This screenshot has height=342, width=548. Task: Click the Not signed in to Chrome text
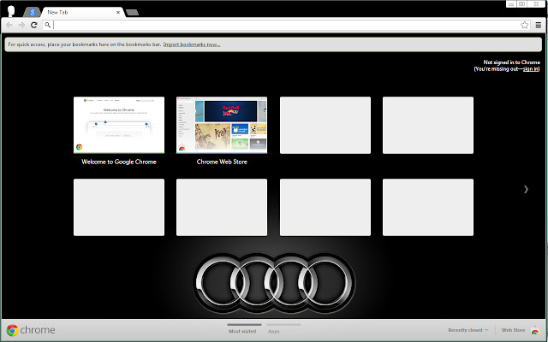(x=511, y=62)
